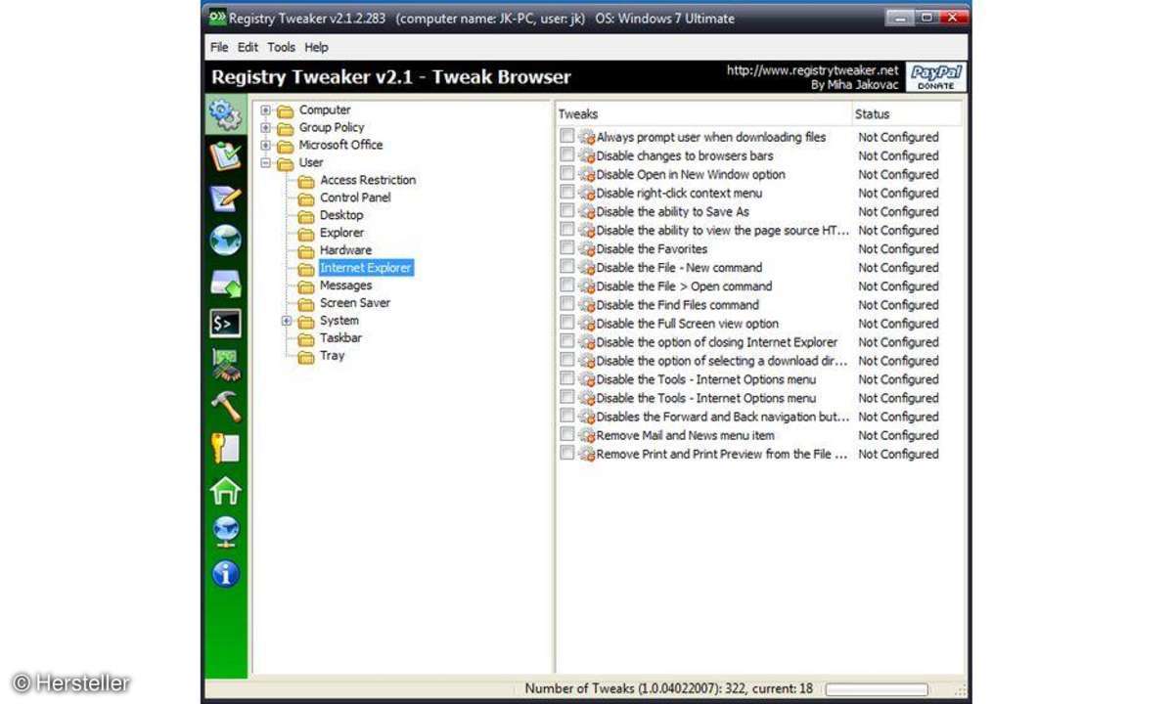Check Disable the ability to Save As
The width and height of the screenshot is (1174, 704).
tap(567, 211)
